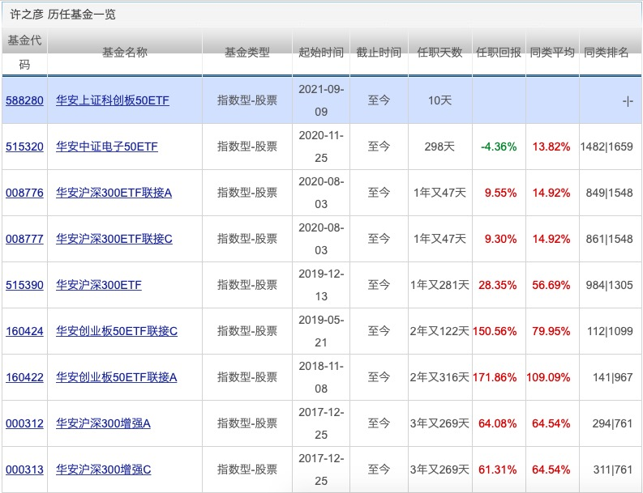Open 华安沪深300ETF fund link
Viewport: 643px width, 493px height.
(98, 286)
